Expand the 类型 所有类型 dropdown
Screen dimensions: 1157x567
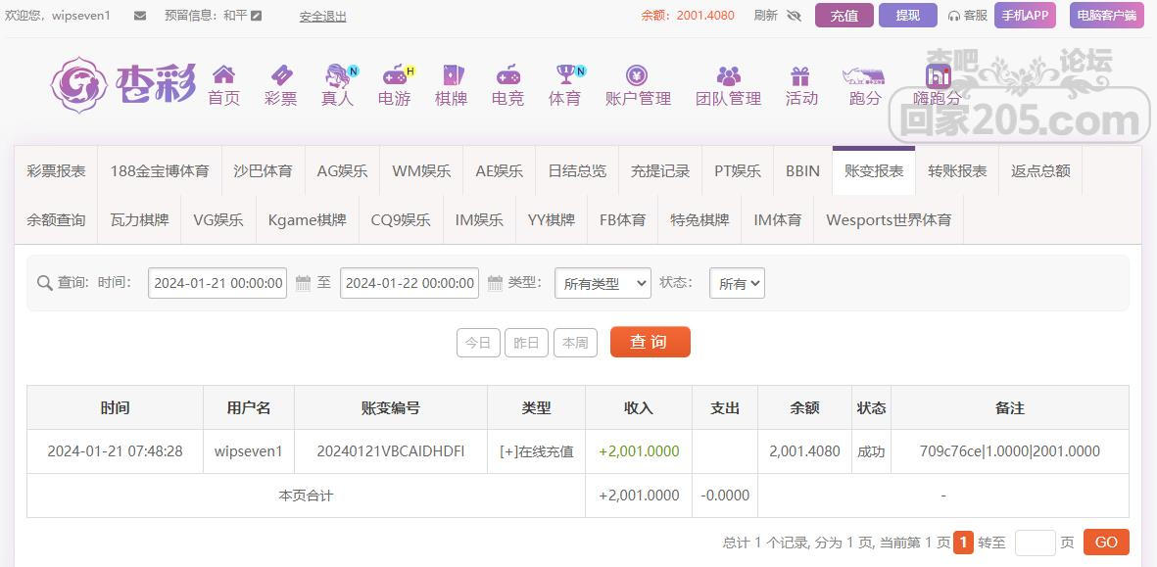(602, 283)
